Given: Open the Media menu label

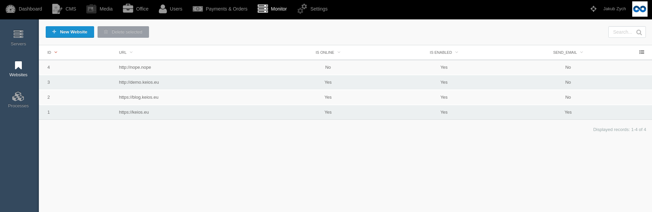Looking at the screenshot, I should (106, 9).
